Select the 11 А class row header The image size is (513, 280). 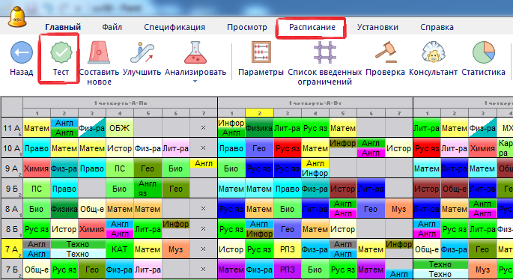12,128
